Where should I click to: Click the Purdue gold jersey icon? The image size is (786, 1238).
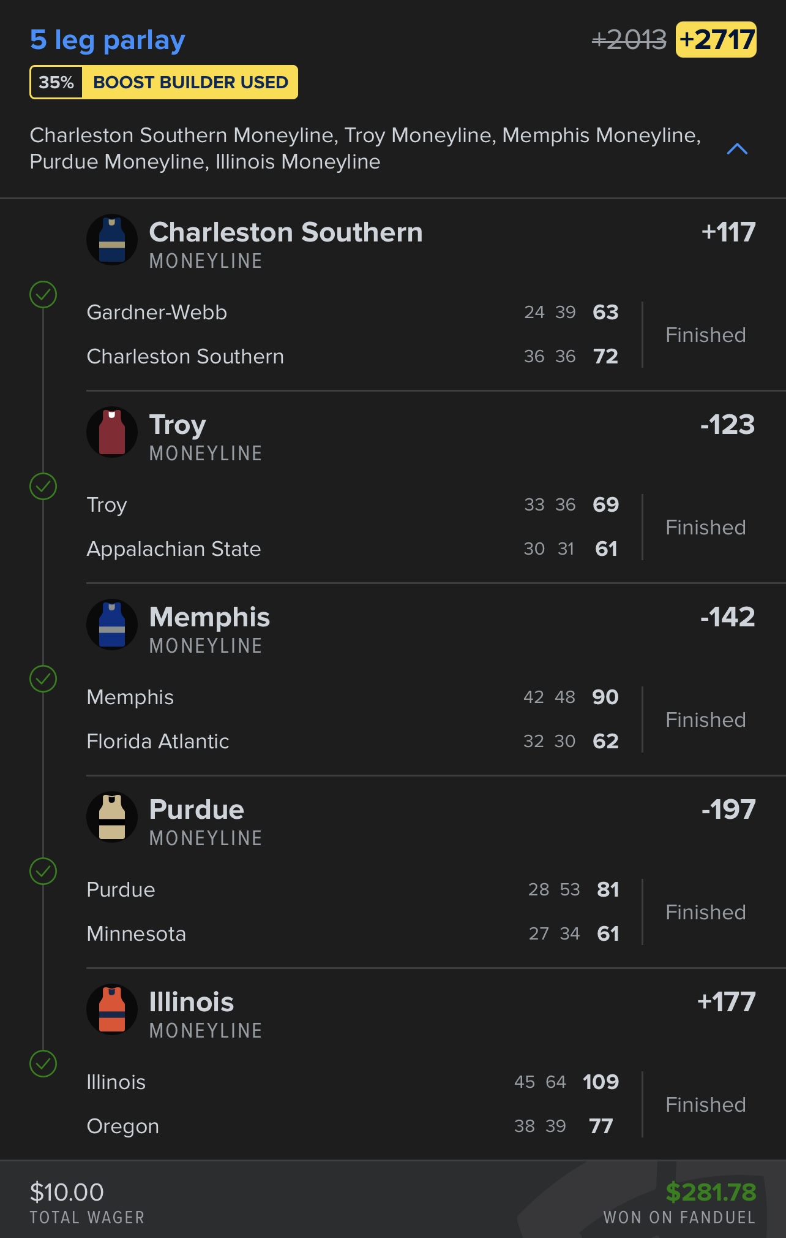pyautogui.click(x=112, y=817)
